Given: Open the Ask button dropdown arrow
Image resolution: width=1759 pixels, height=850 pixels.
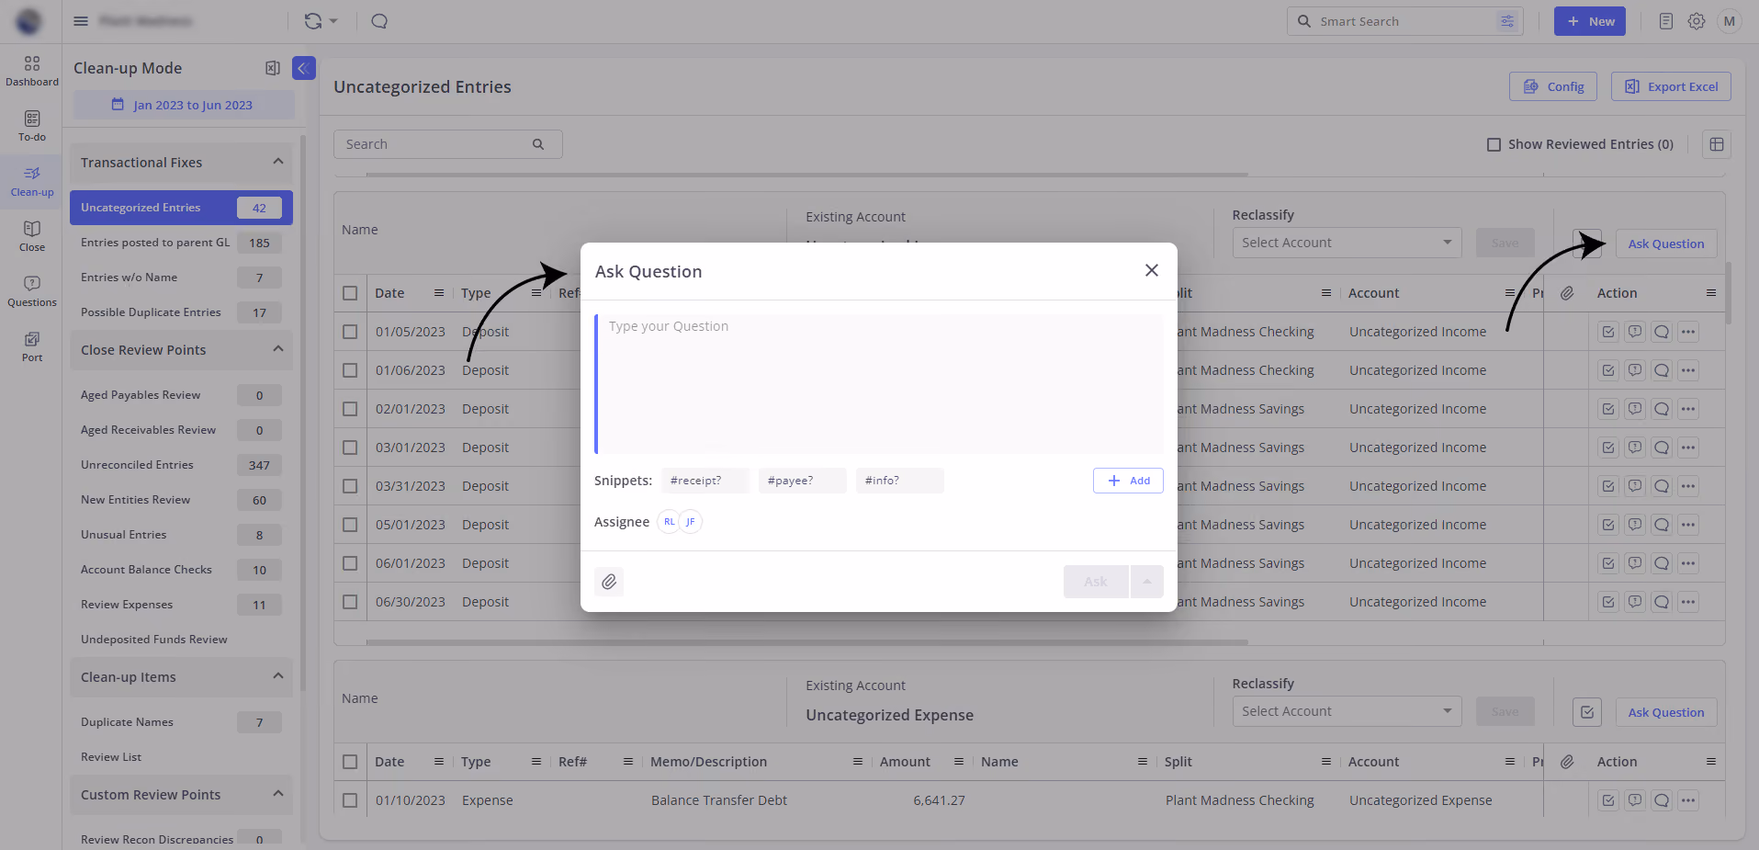Looking at the screenshot, I should tap(1147, 582).
